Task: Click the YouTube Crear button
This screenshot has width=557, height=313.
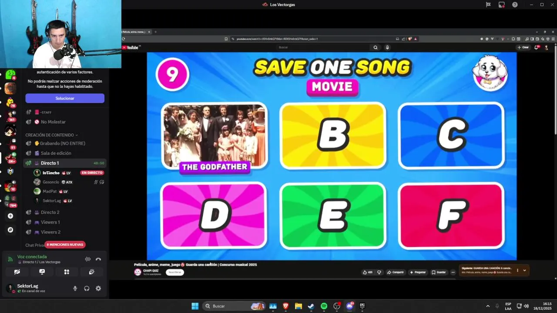Action: pyautogui.click(x=523, y=47)
